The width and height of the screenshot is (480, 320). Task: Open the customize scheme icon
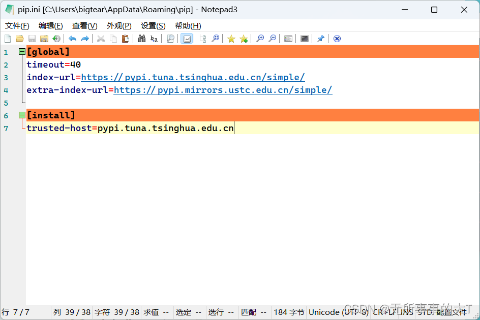click(288, 39)
